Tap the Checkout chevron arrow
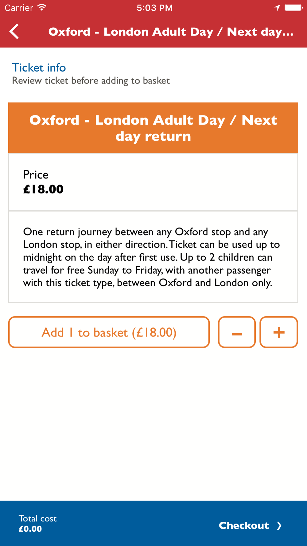This screenshot has width=307, height=546. (279, 526)
